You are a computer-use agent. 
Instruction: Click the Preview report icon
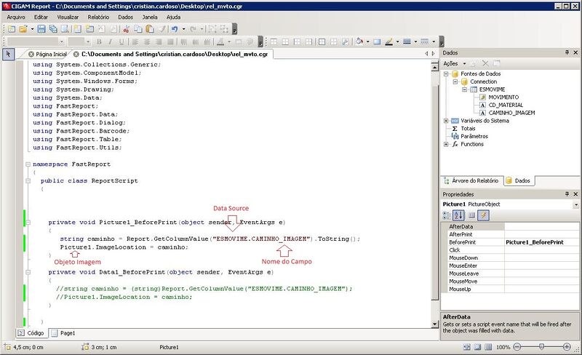tap(65, 29)
